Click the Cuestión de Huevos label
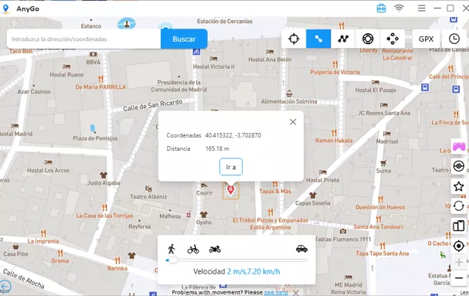The width and height of the screenshot is (469, 296). (380, 207)
